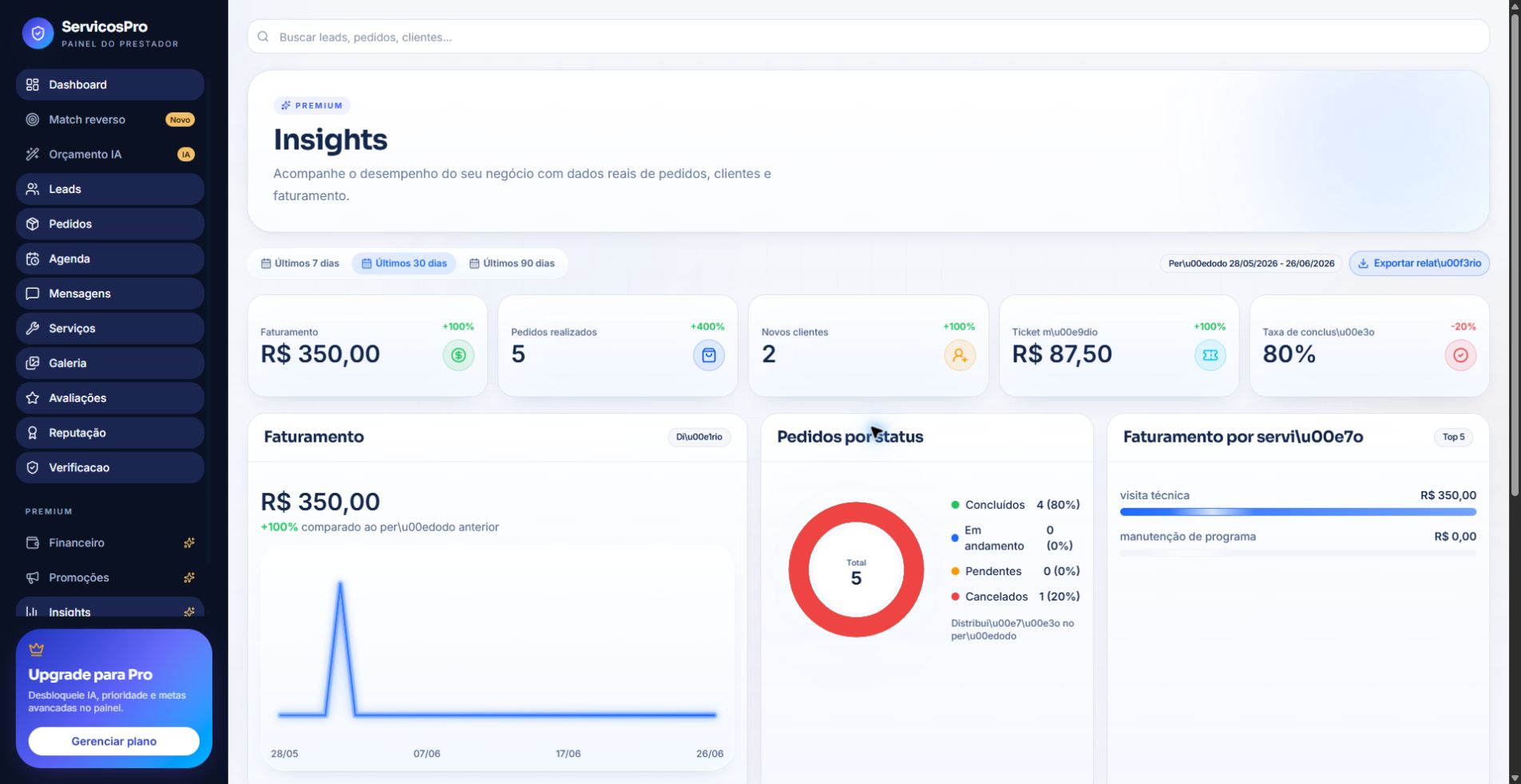This screenshot has width=1521, height=784.
Task: Click the Reputação award icon
Action: (x=33, y=432)
